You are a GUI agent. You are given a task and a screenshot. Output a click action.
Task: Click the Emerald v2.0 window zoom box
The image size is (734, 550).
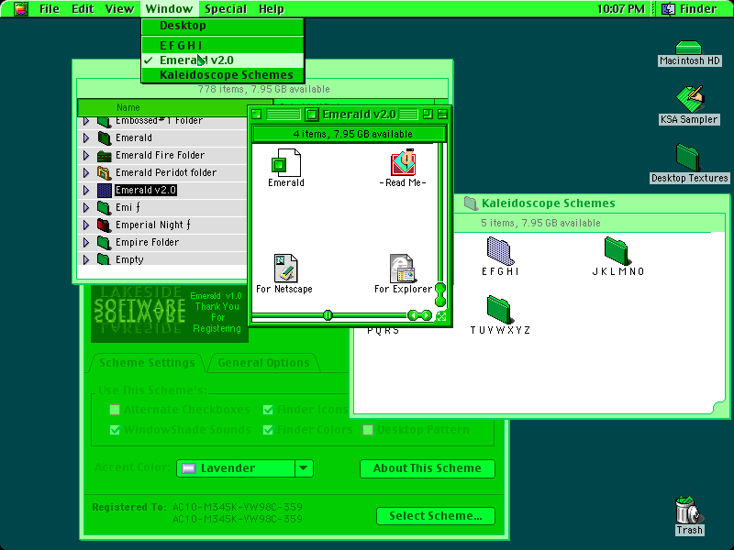428,114
